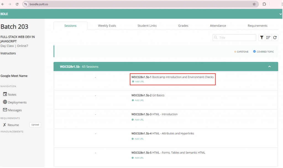Click the sort order icon
283x168 pixels.
pyautogui.click(x=268, y=38)
